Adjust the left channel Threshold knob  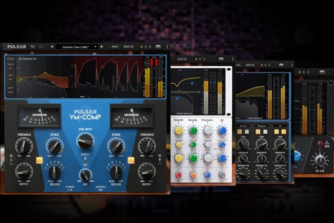coord(24,146)
